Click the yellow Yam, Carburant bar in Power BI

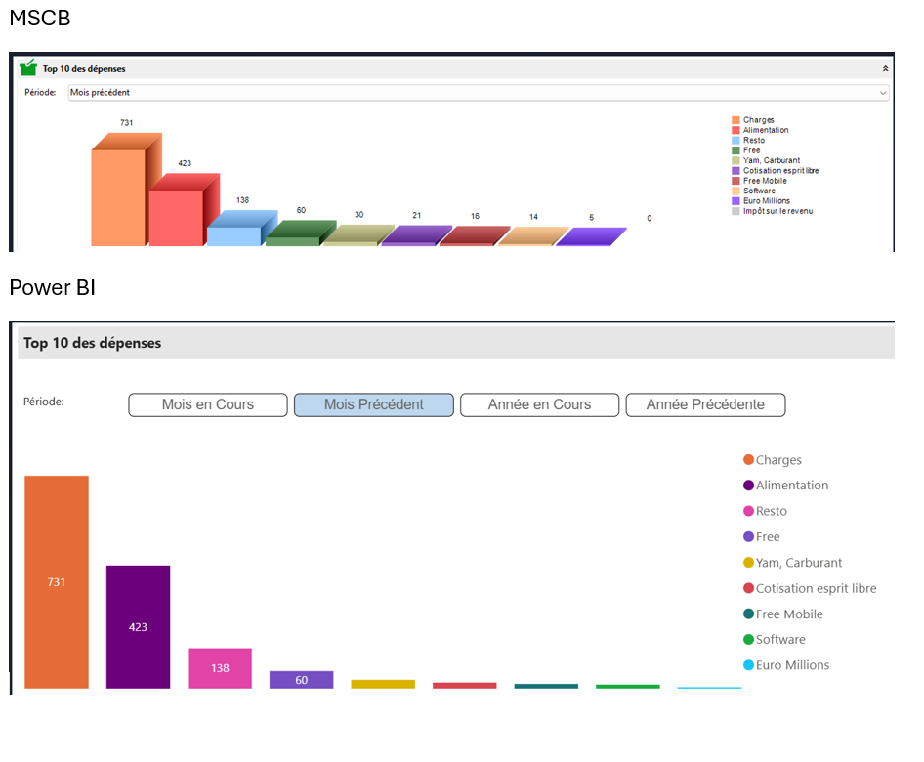tap(383, 684)
